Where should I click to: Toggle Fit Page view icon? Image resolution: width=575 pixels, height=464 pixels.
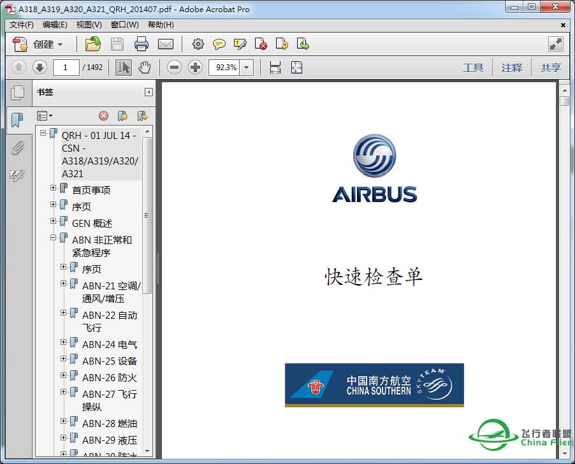(296, 68)
